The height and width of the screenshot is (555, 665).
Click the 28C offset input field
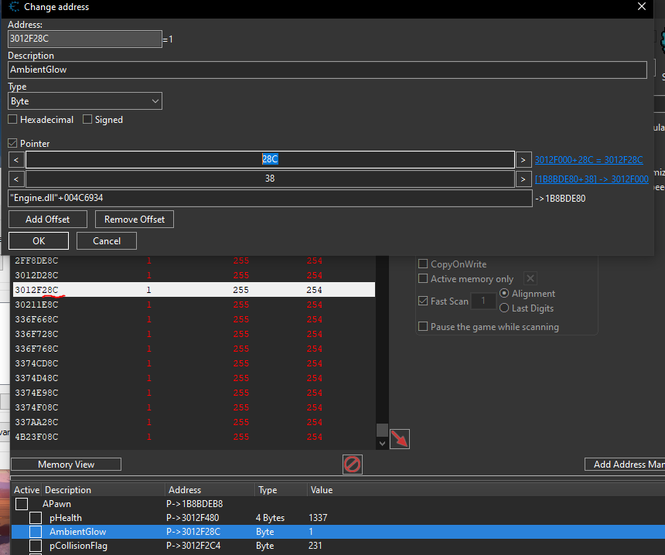tap(270, 160)
